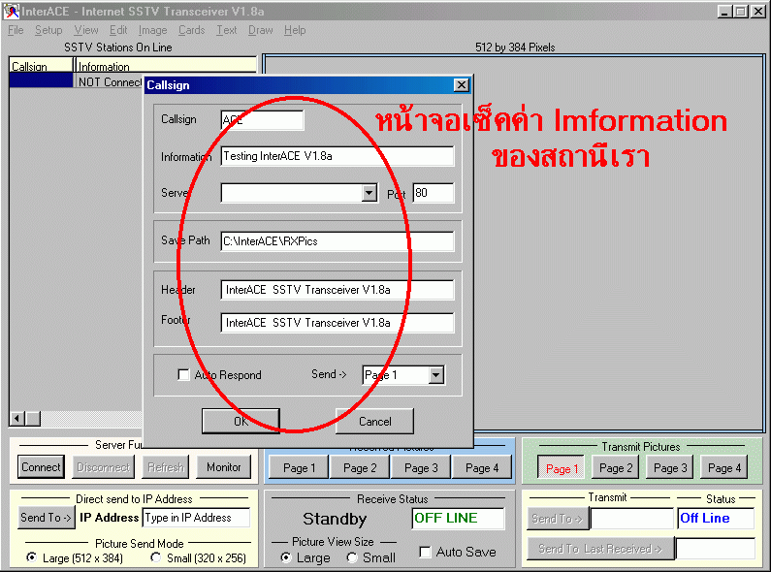Click the Off Line transmit status box

point(716,518)
